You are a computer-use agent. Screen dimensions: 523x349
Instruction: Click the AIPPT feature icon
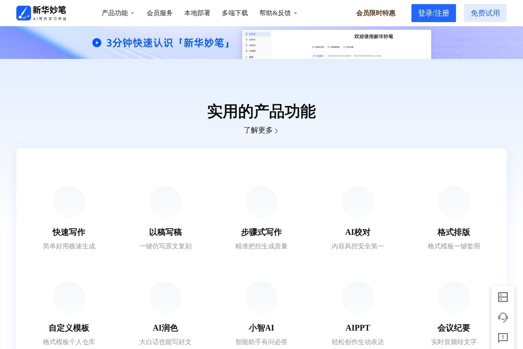[x=358, y=297]
